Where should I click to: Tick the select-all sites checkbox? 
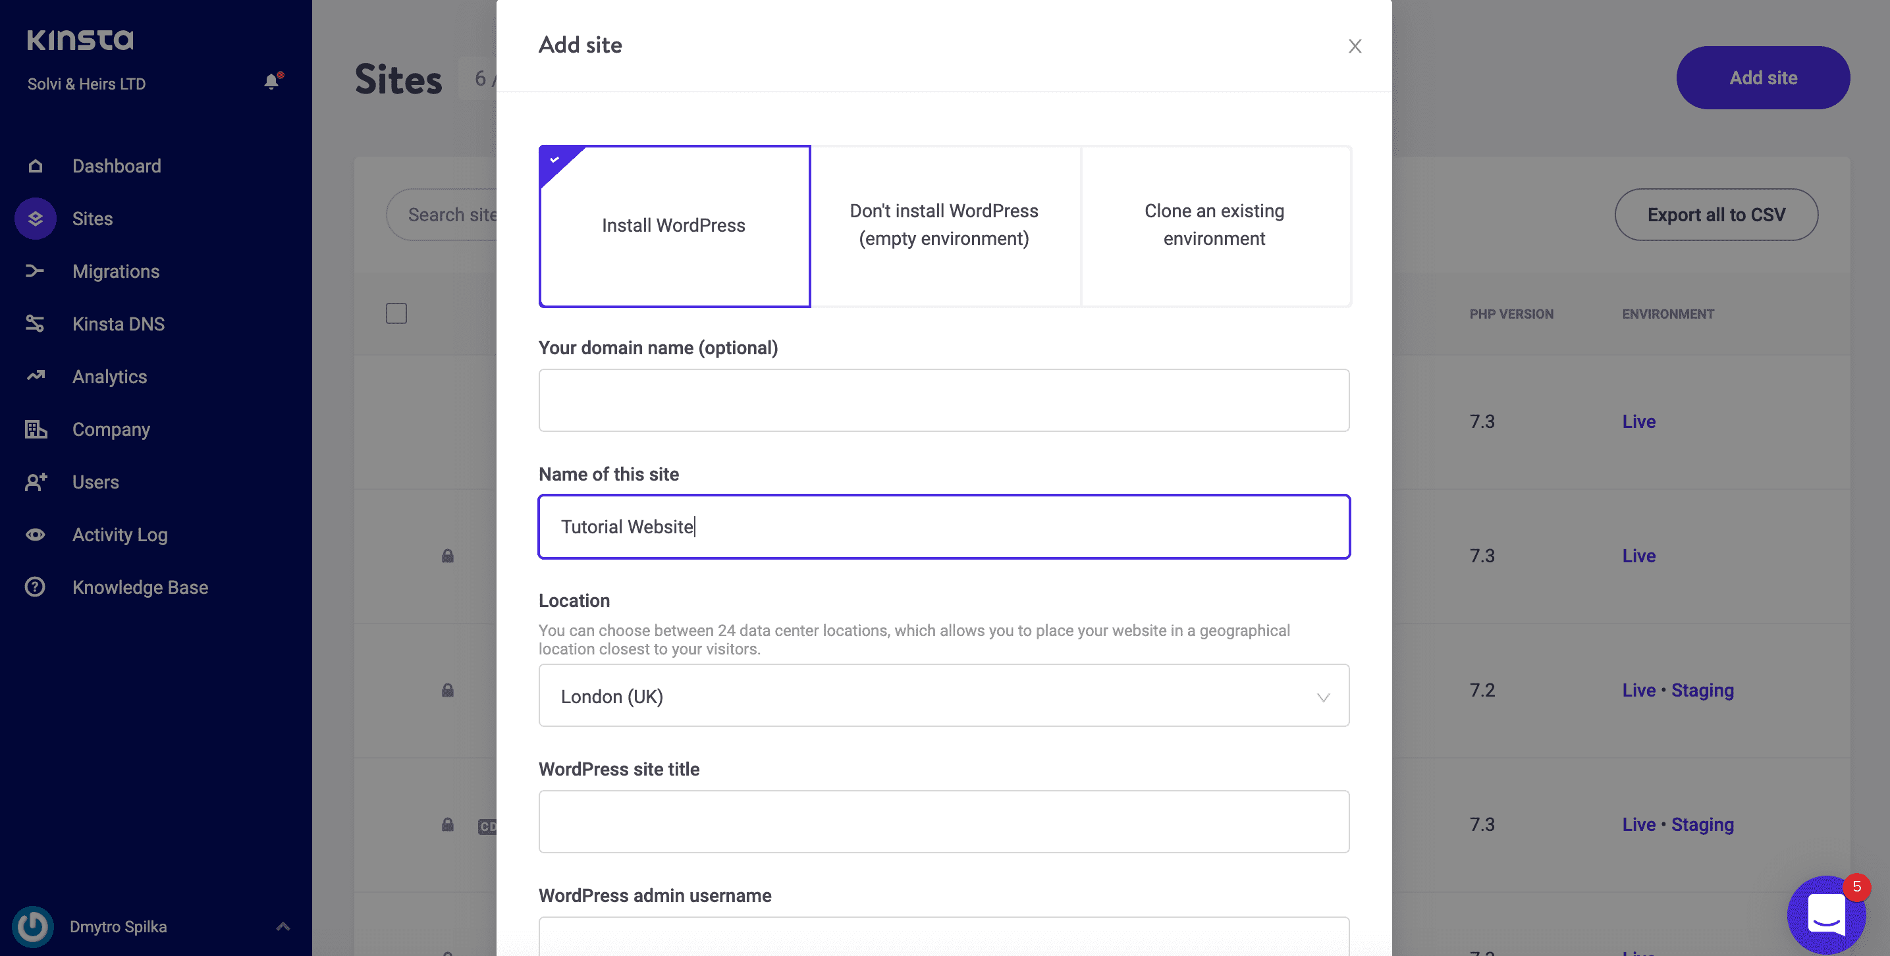(396, 313)
